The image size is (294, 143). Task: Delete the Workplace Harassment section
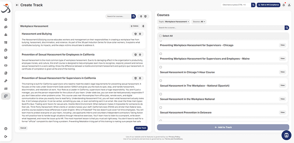click(x=134, y=26)
